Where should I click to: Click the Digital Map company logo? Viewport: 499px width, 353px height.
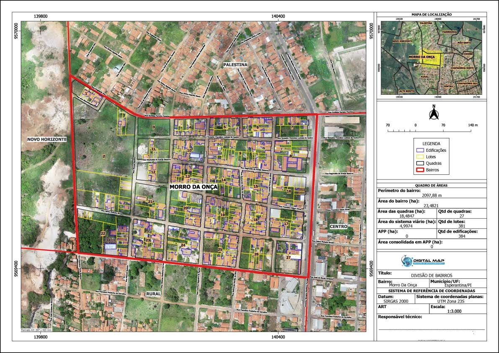click(423, 261)
